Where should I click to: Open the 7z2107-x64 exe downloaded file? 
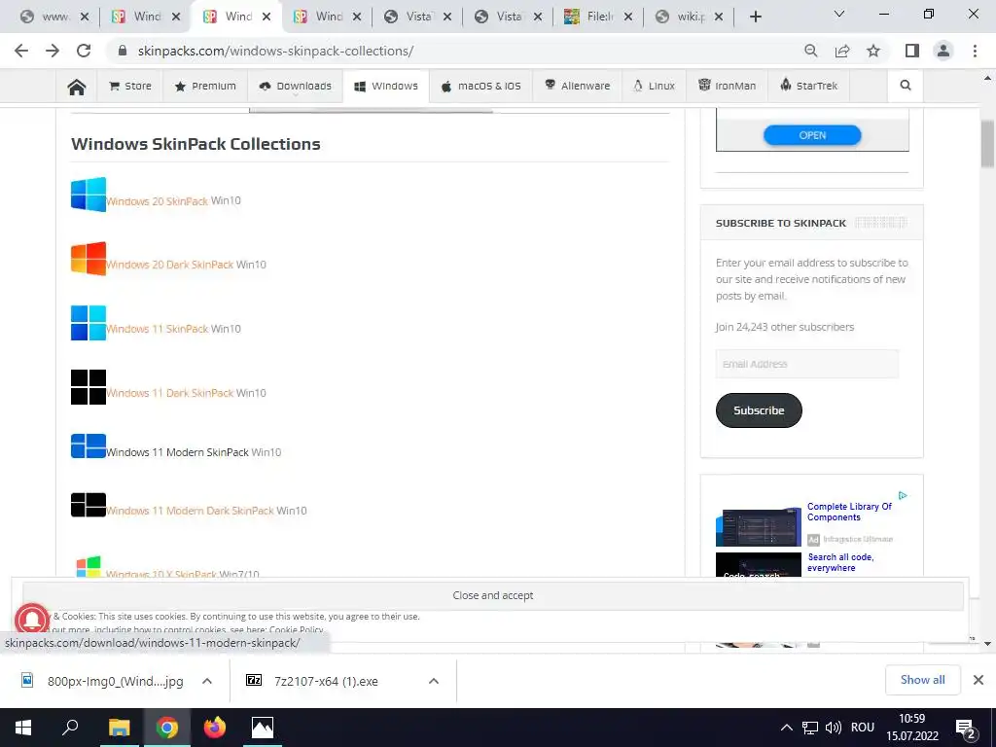(x=326, y=681)
